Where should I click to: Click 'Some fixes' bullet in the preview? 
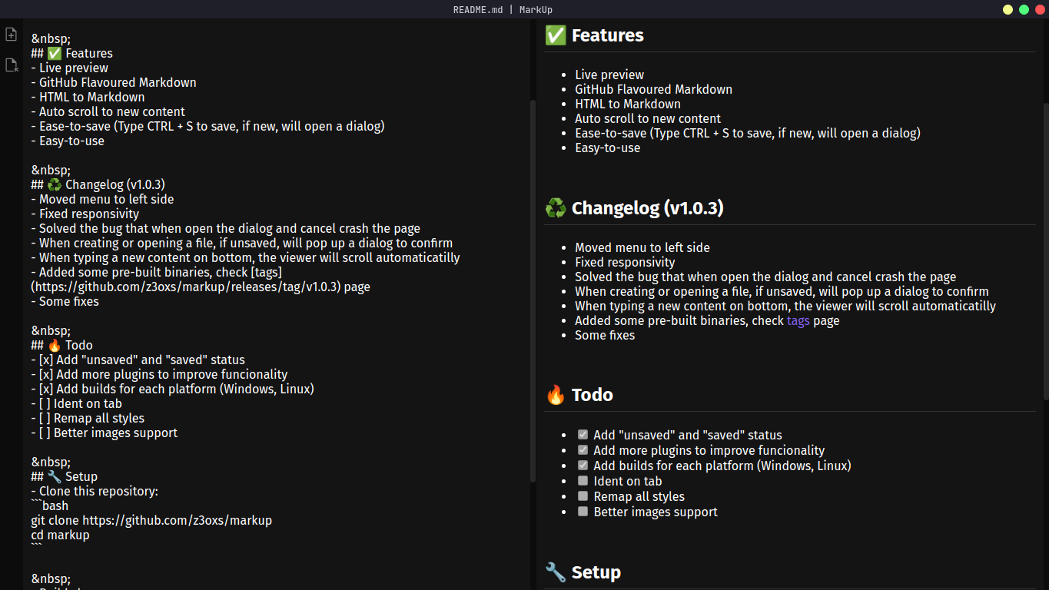(x=605, y=335)
